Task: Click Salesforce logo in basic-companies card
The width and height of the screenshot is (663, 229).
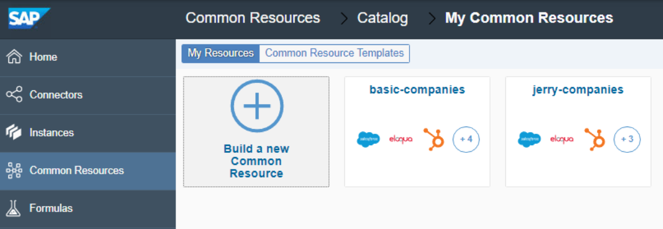Action: coord(368,139)
